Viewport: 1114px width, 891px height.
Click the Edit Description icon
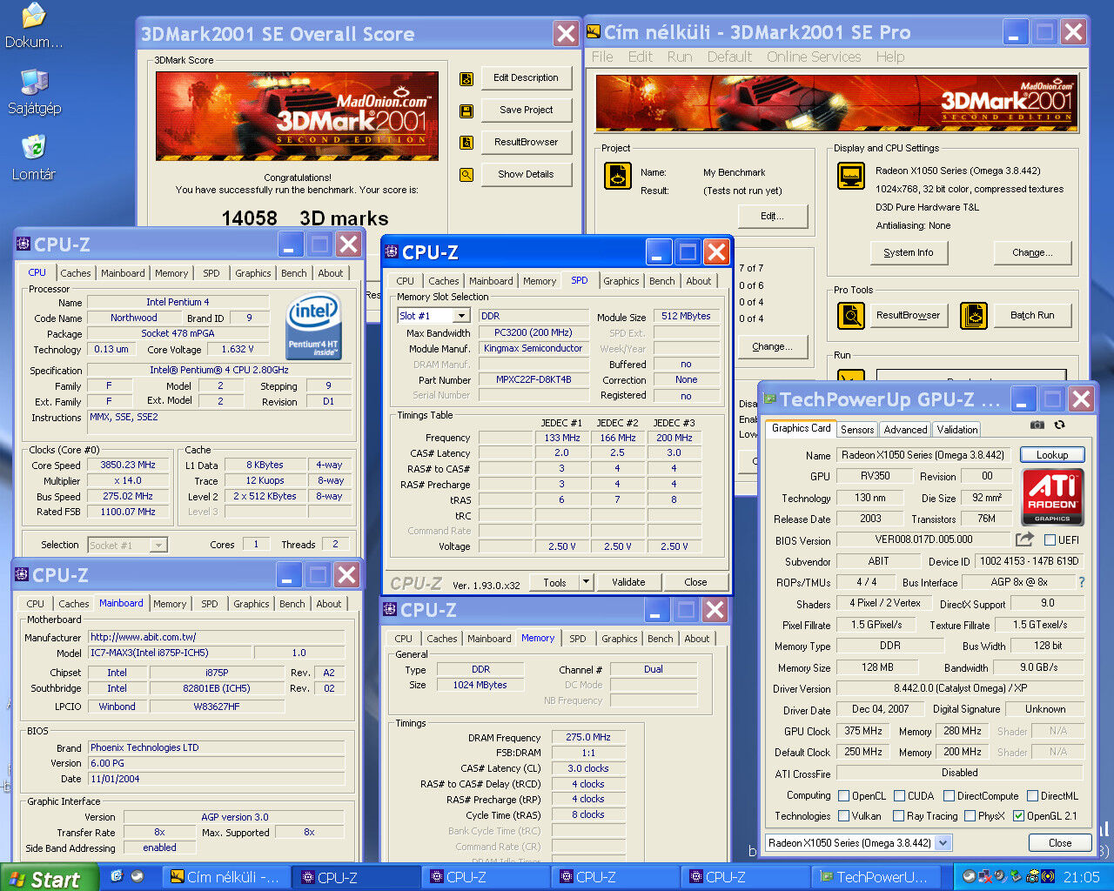click(466, 79)
